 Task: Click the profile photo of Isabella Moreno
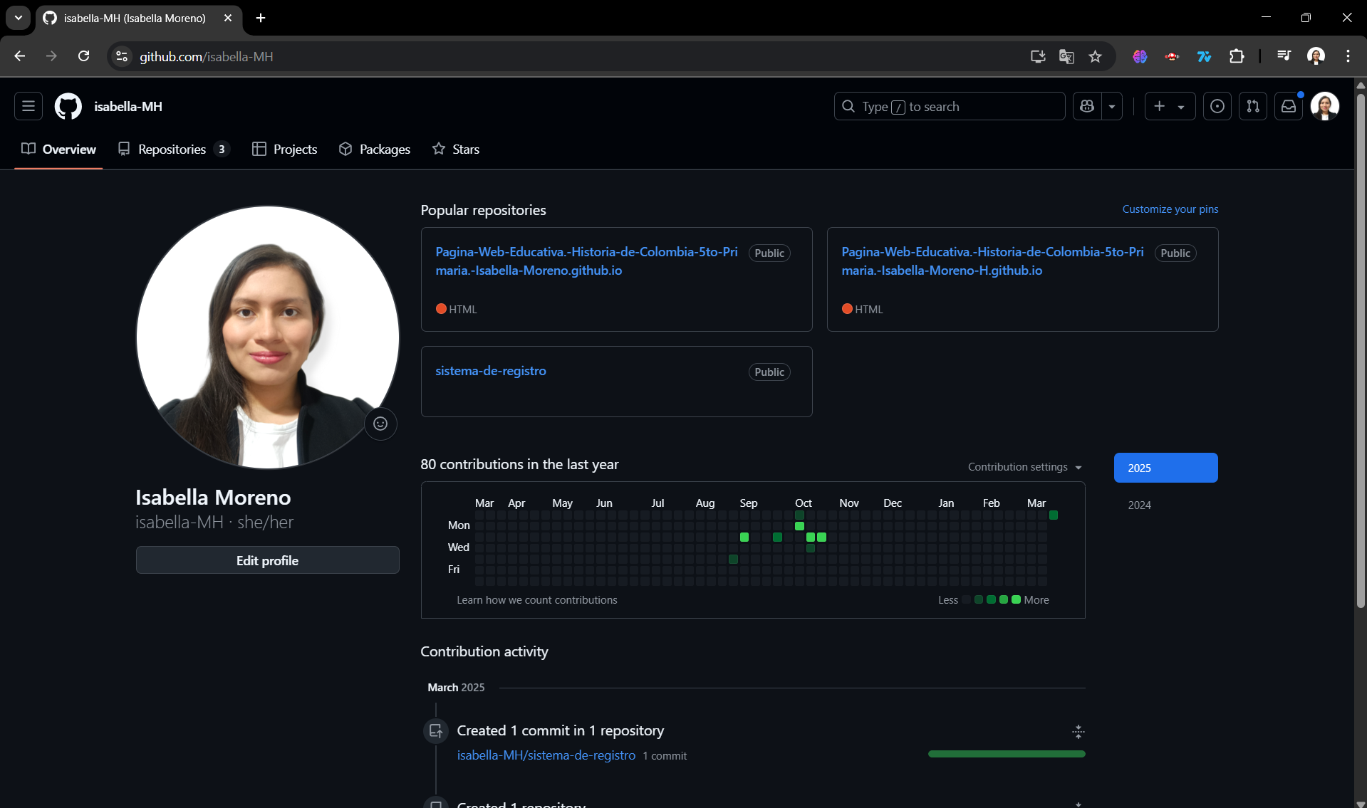point(267,337)
